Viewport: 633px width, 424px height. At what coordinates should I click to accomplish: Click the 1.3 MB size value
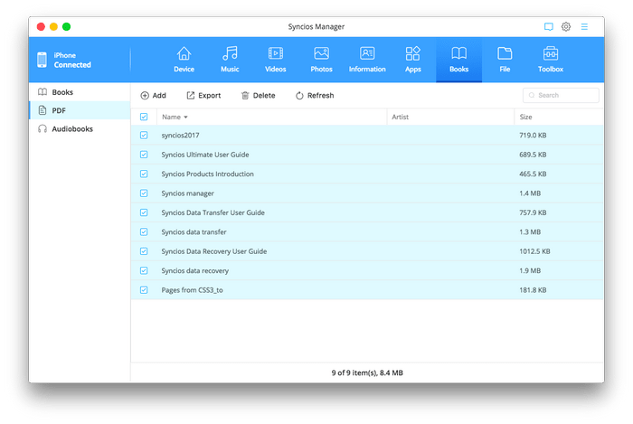pyautogui.click(x=530, y=232)
